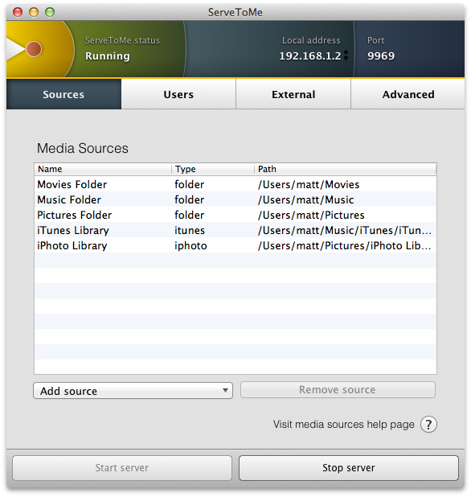This screenshot has width=471, height=497.
Task: Open the Local address selector arrows
Action: (x=346, y=55)
